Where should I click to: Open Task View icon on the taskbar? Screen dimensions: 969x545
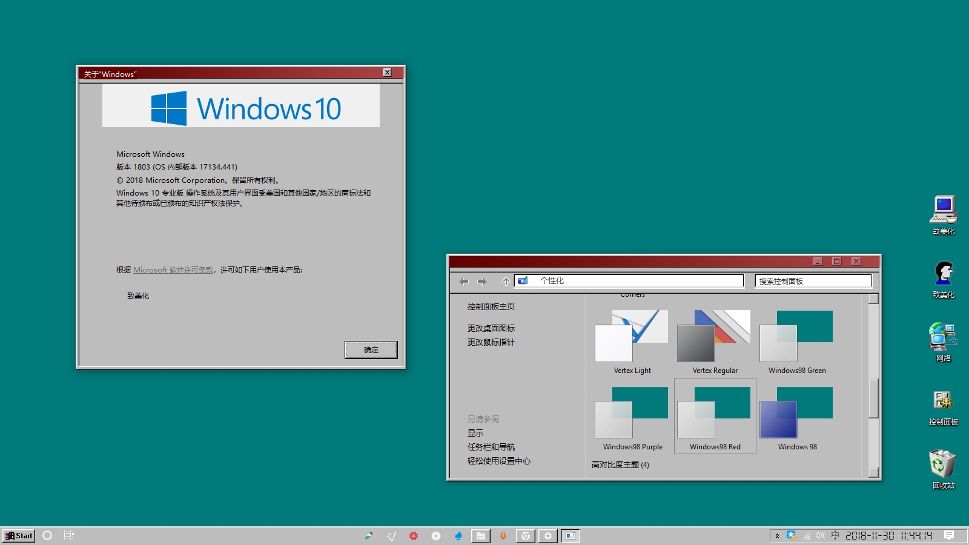69,535
